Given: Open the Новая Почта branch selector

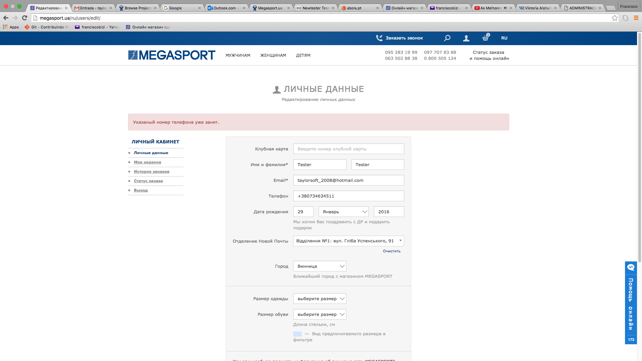Looking at the screenshot, I should click(348, 241).
